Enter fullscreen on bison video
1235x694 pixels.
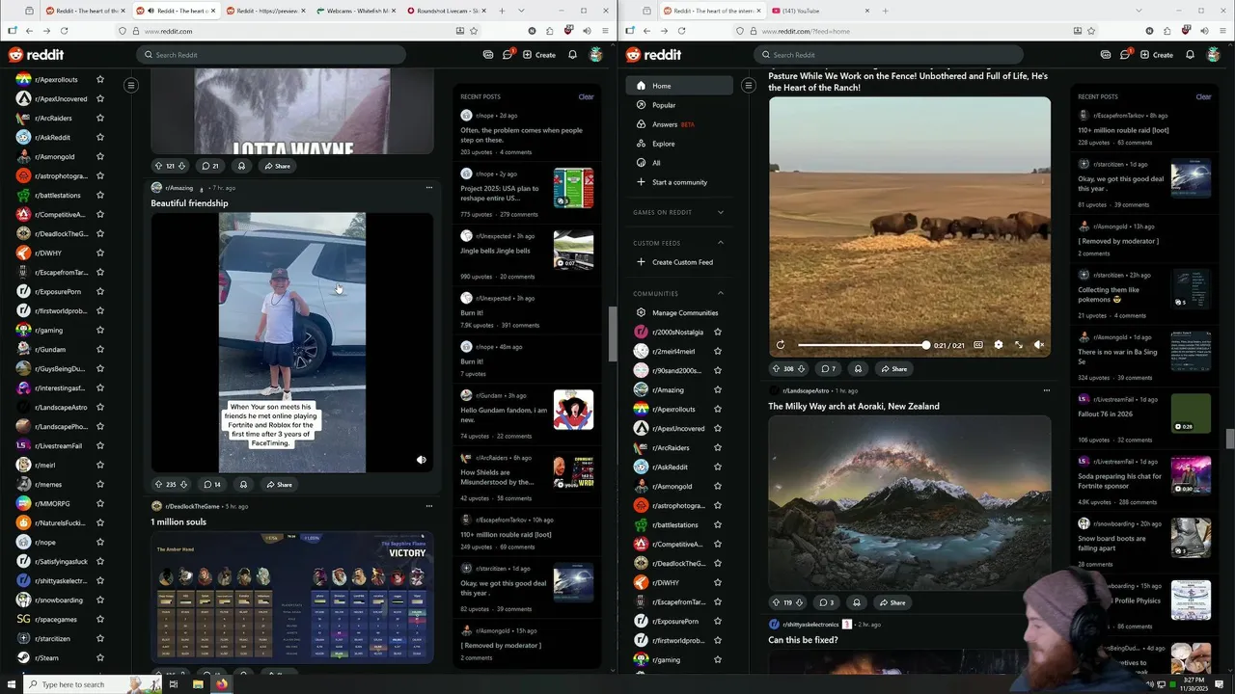pos(1019,344)
